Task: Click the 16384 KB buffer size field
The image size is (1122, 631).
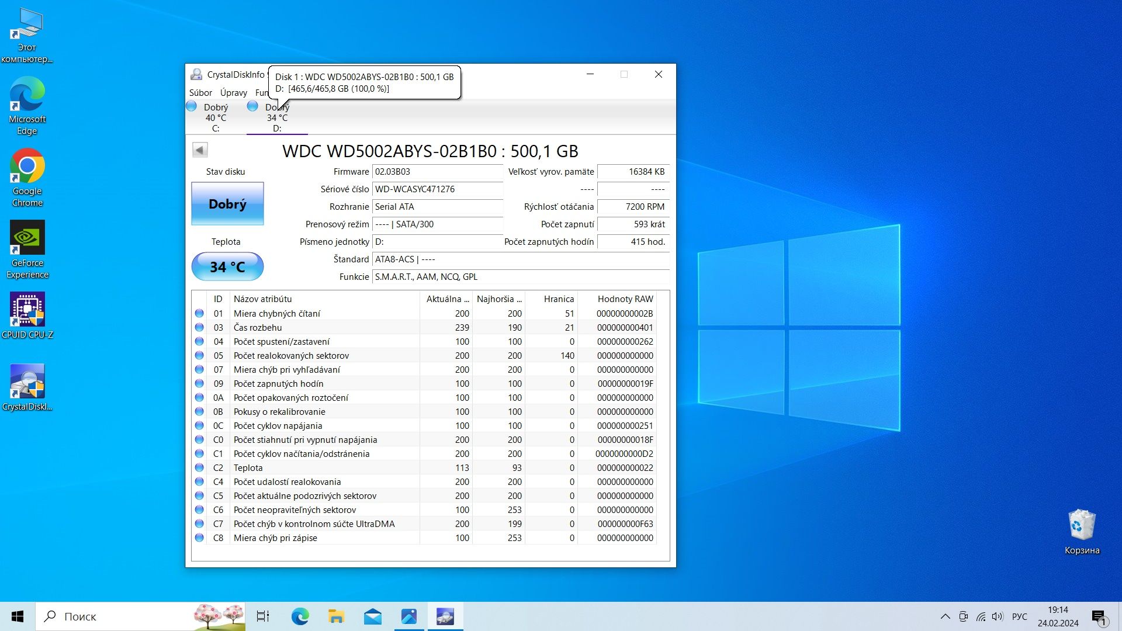Action: pos(633,172)
